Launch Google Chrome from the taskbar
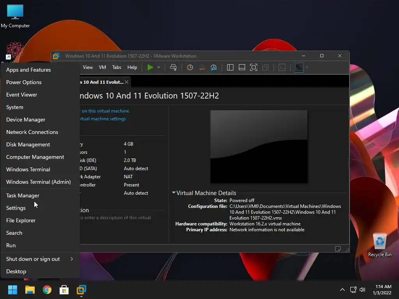Screen dimensions: 399x299 point(47,290)
